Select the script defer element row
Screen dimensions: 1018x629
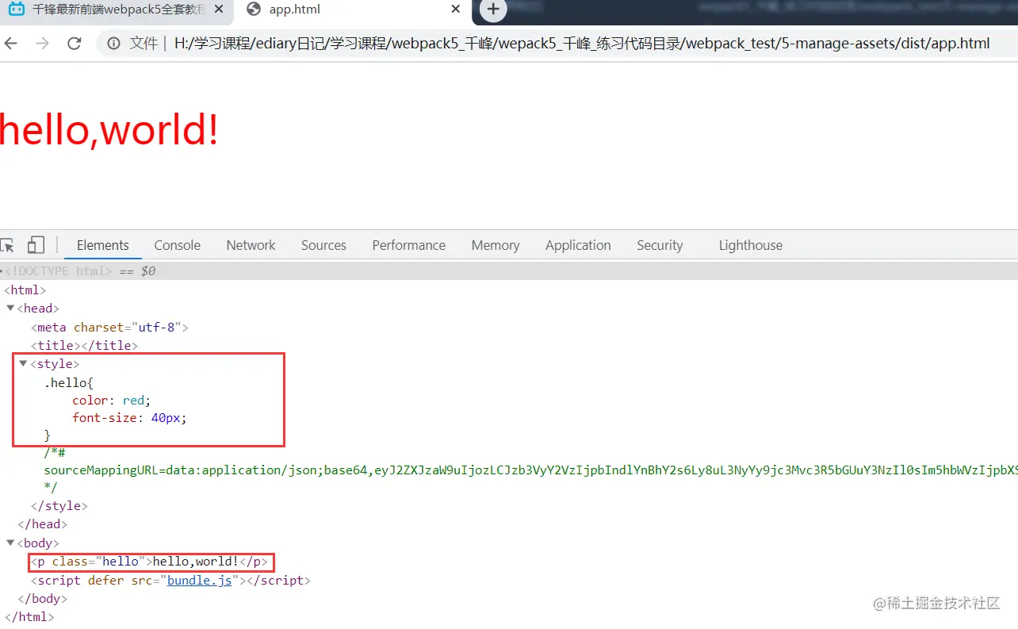point(170,581)
